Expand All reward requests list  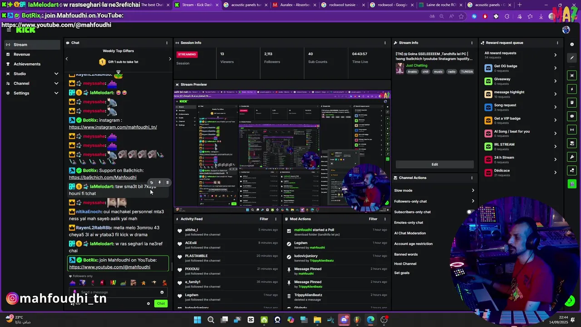pos(555,55)
